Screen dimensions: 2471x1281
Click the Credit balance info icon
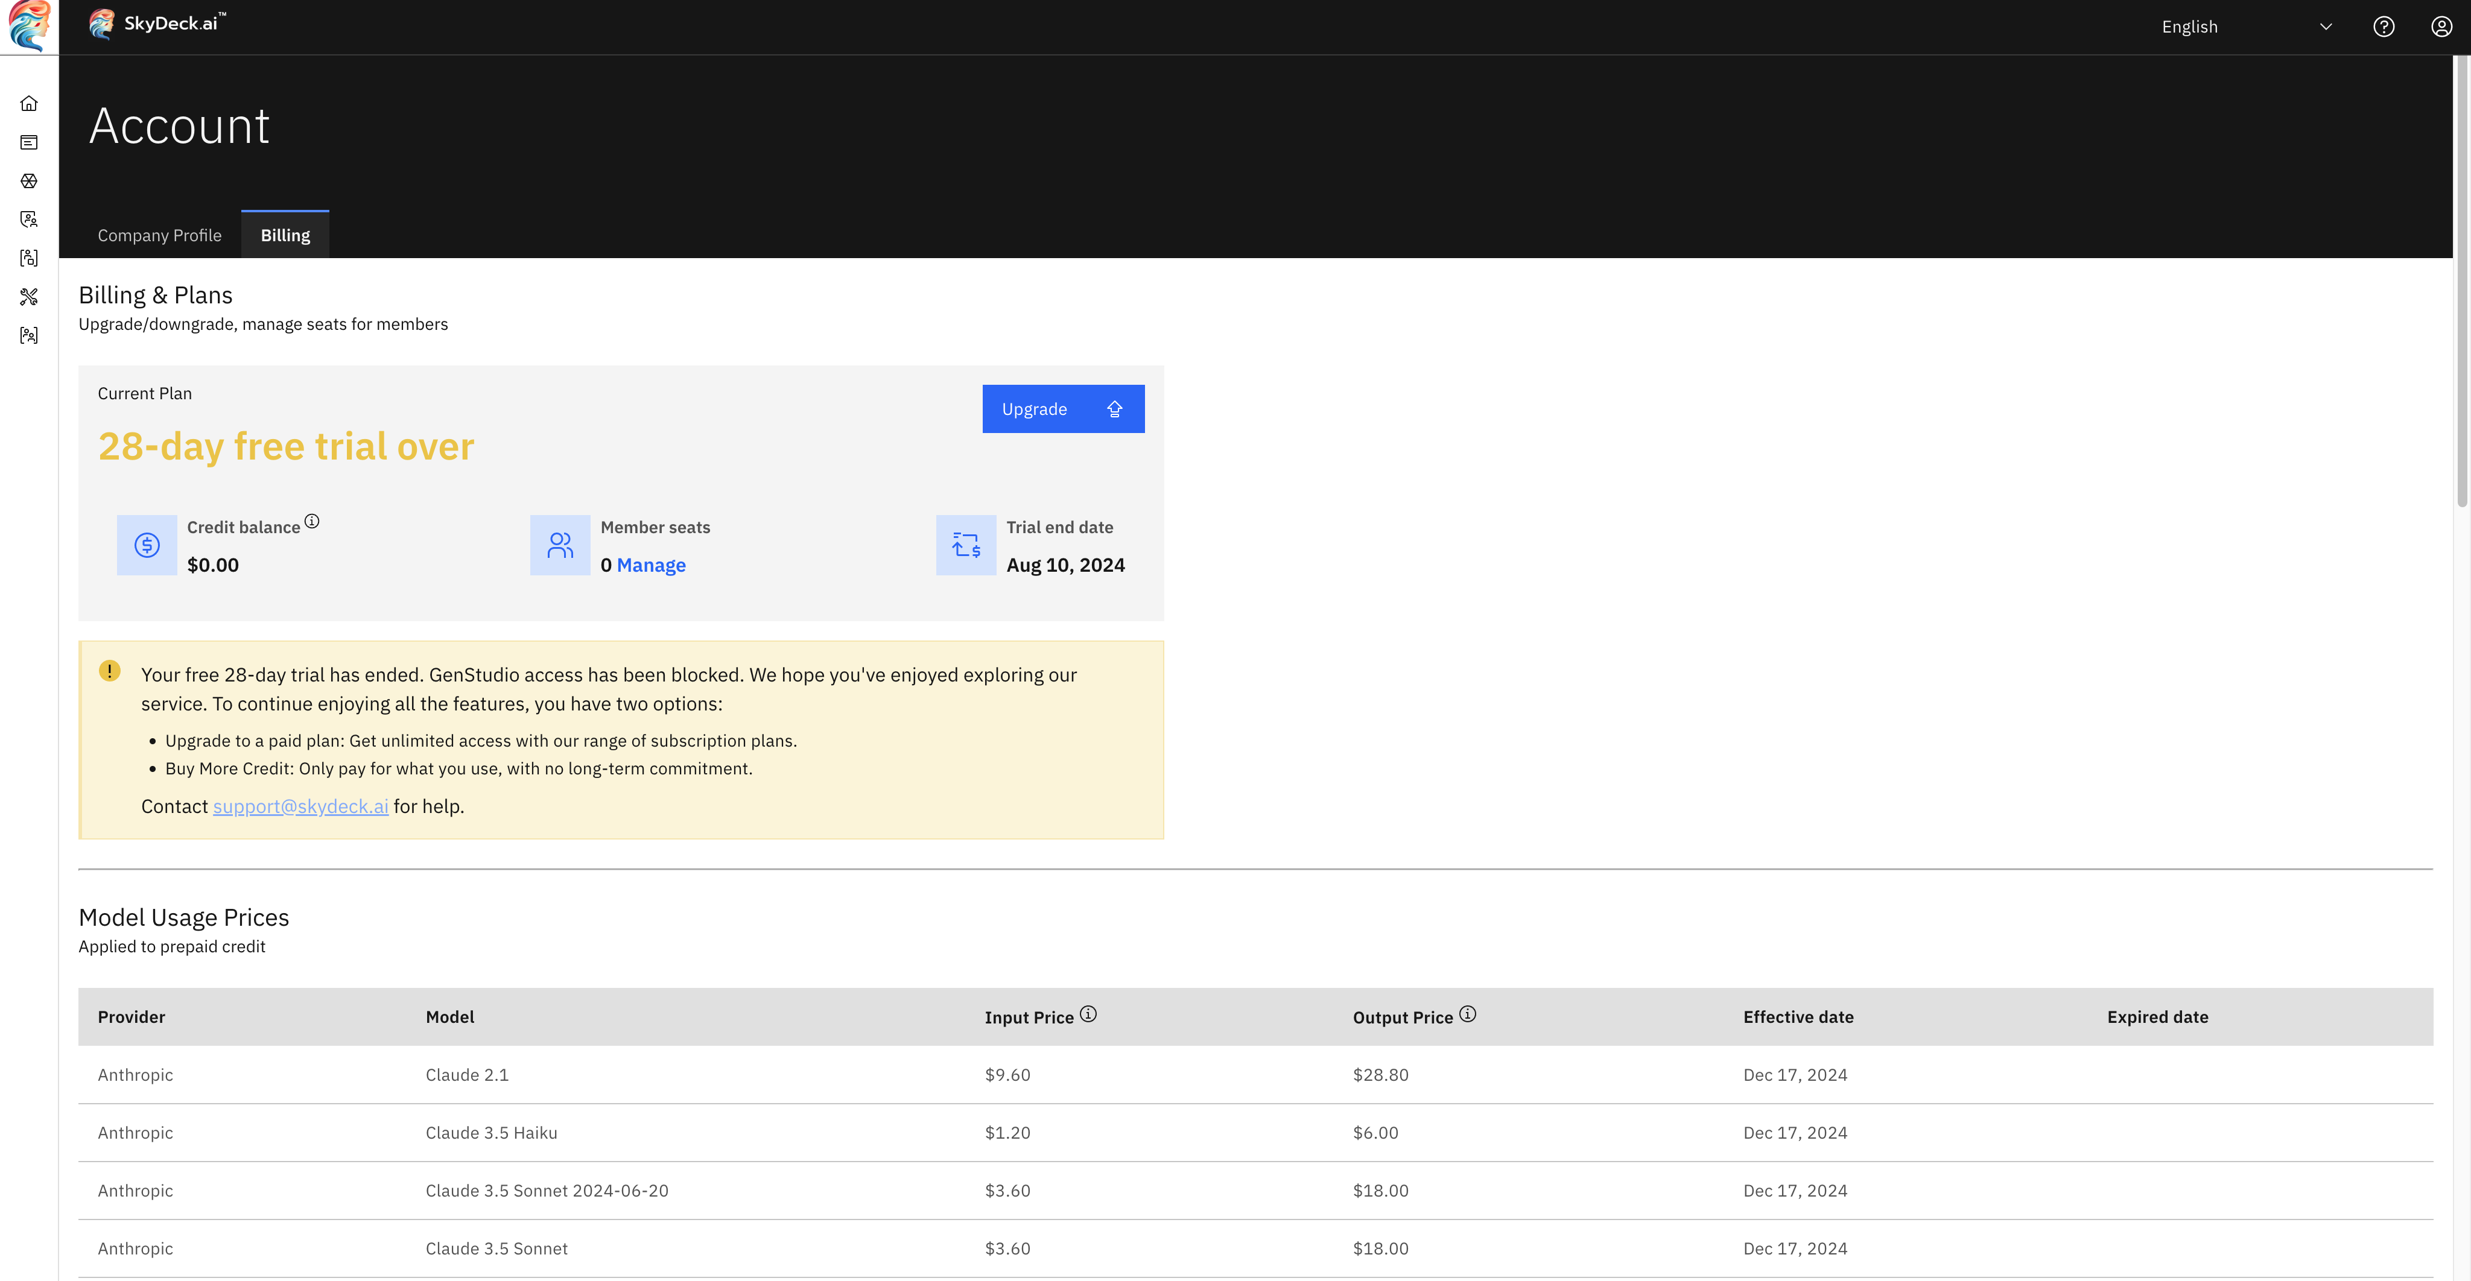click(312, 522)
